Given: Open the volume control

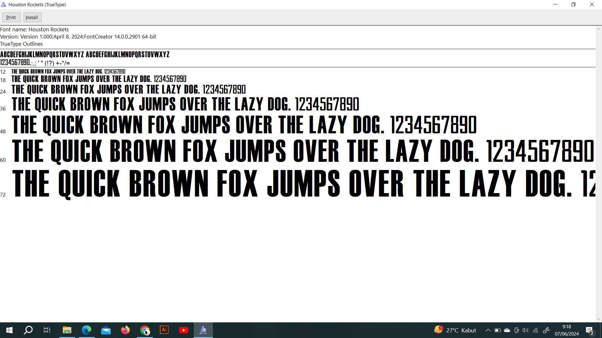Looking at the screenshot, I should pos(525,330).
